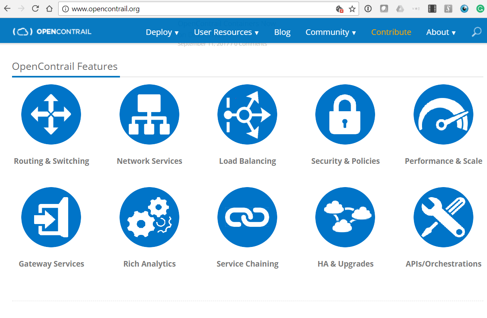Viewport: 487px width, 318px height.
Task: Select the HA & Upgrades clouds icon
Action: pos(345,217)
